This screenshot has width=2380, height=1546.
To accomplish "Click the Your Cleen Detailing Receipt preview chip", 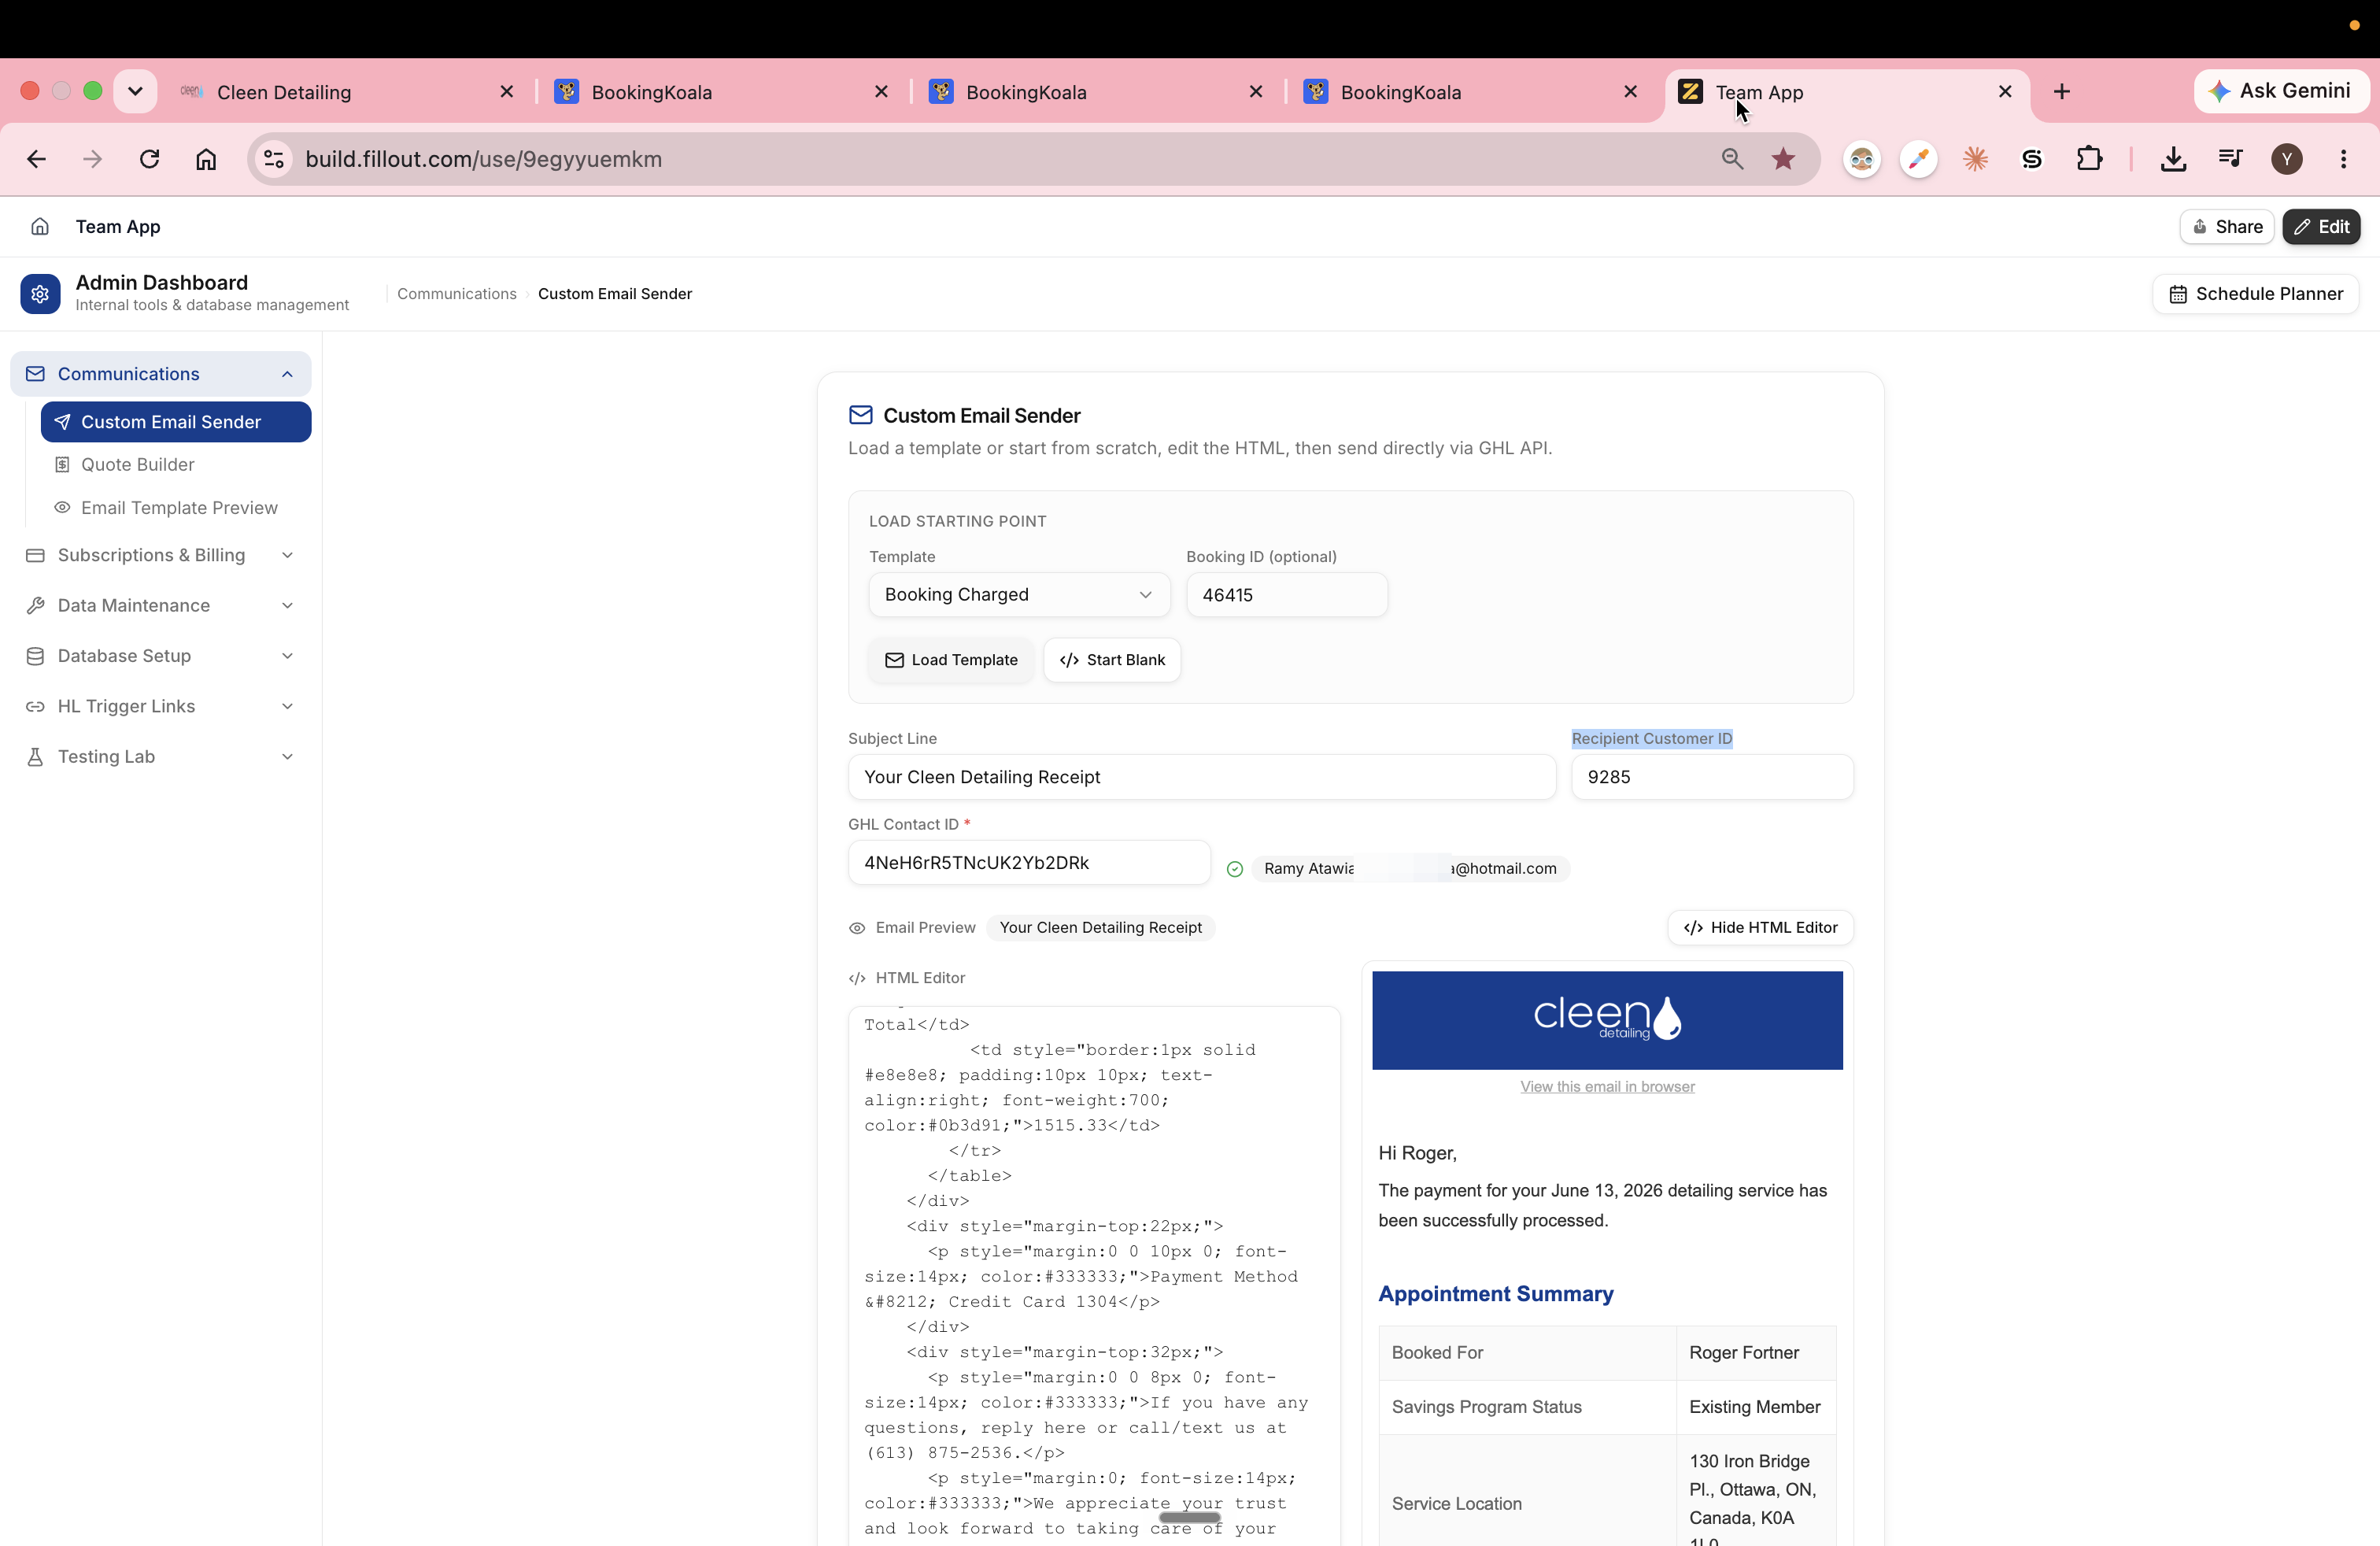I will tap(1100, 928).
